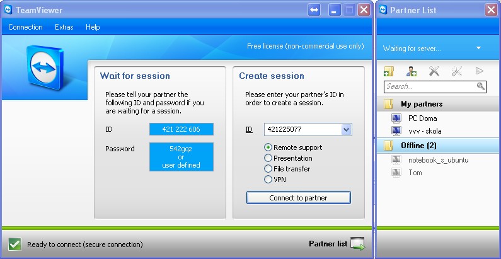This screenshot has width=501, height=259.
Task: Click the My partners folder icon
Action: [389, 104]
